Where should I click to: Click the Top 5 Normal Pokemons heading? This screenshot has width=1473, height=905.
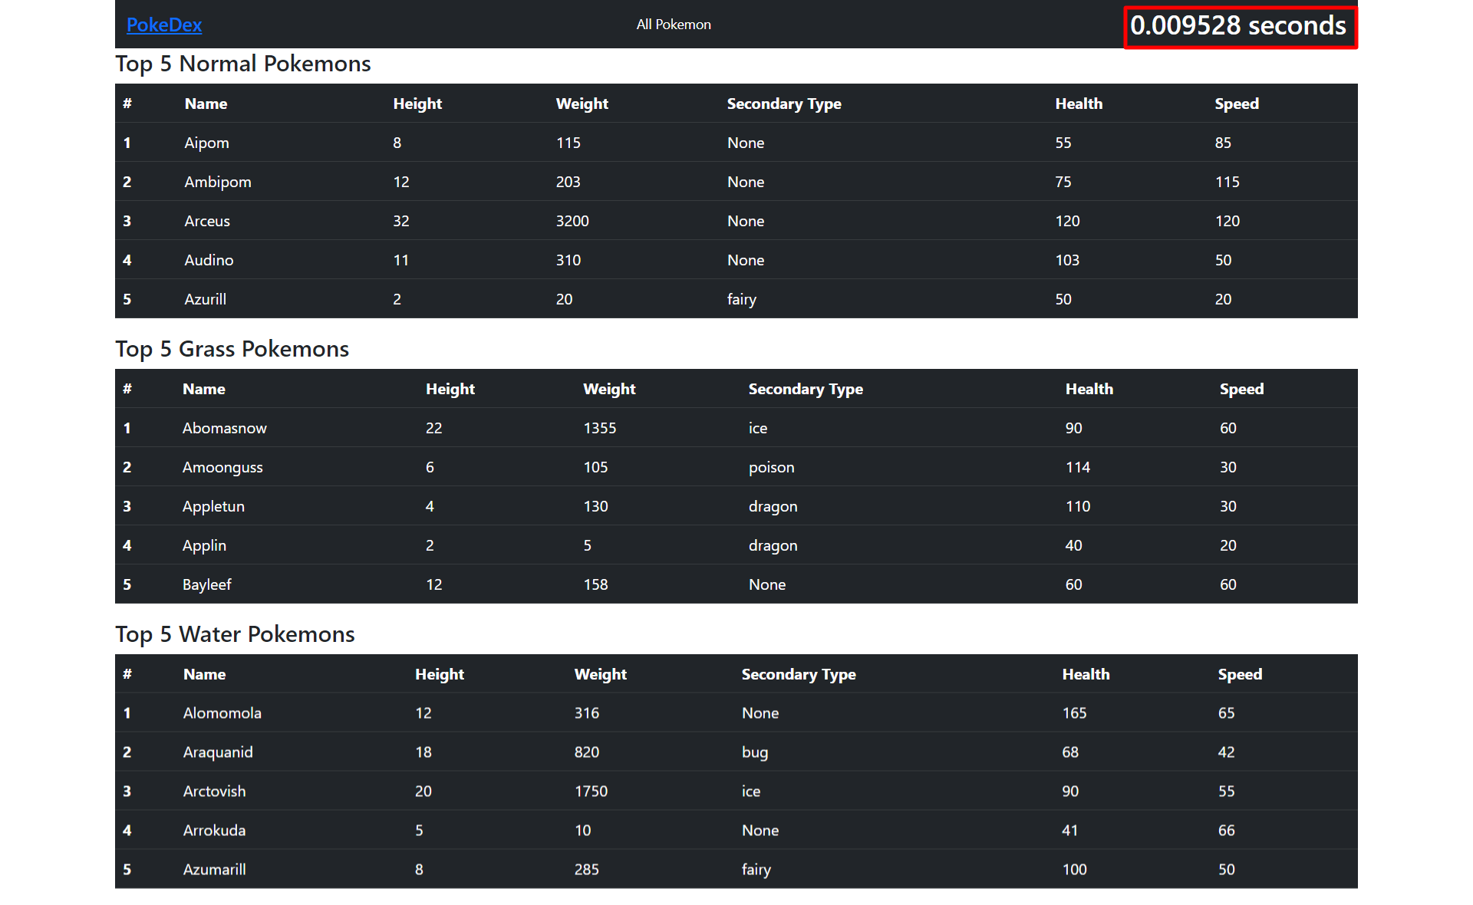242,64
